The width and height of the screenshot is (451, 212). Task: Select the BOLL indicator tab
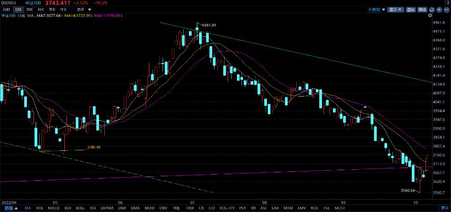(x=81, y=208)
